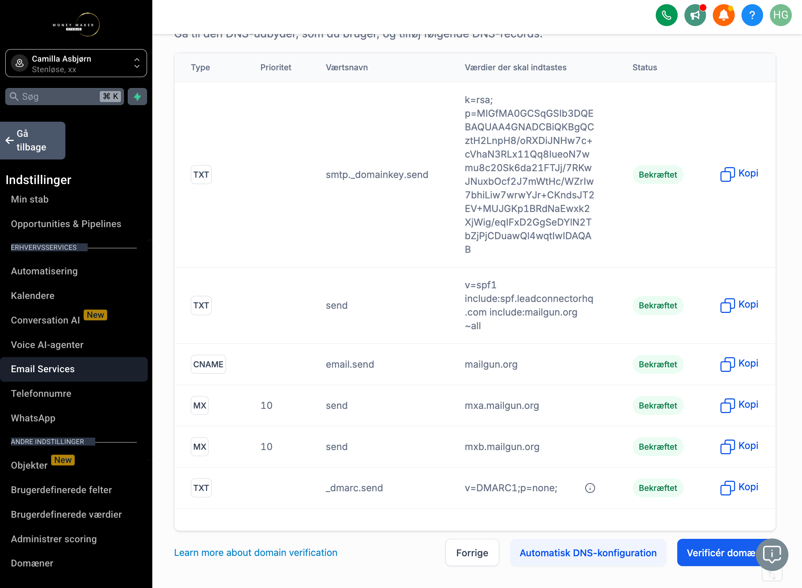
Task: Copy the email.send CNAME record
Action: pyautogui.click(x=739, y=364)
